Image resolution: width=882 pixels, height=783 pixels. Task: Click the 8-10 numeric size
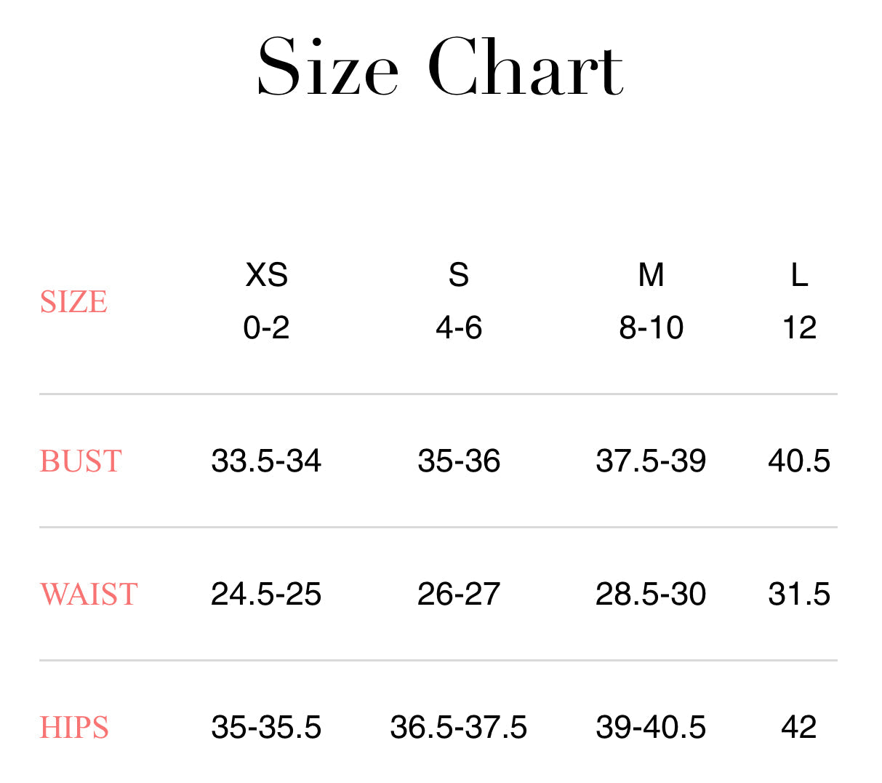[651, 328]
